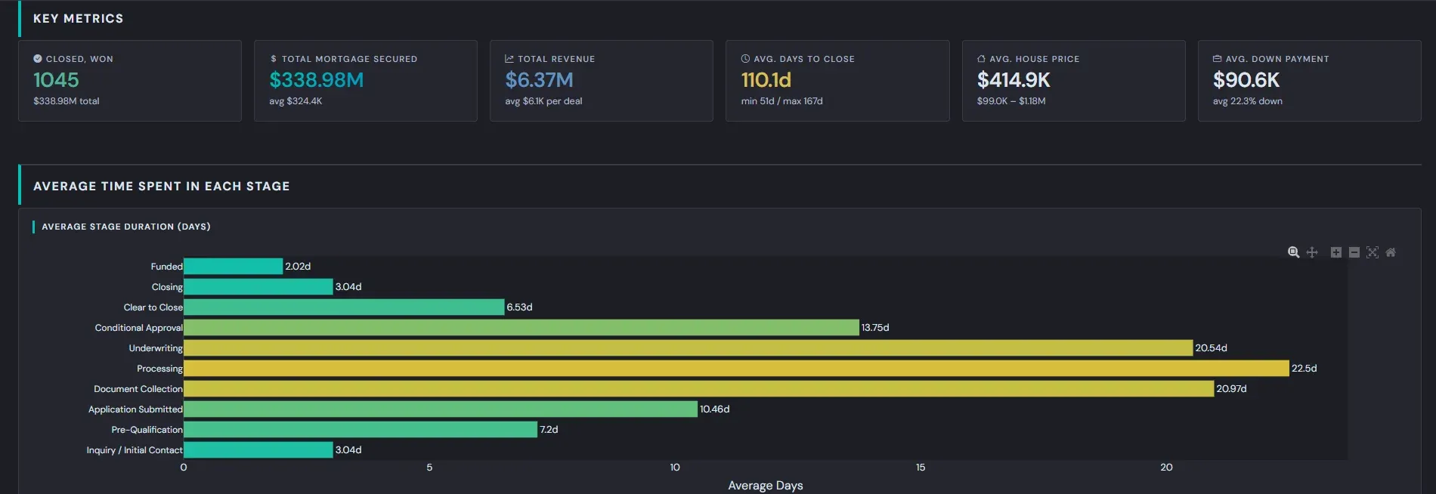Image resolution: width=1436 pixels, height=494 pixels.
Task: Click the Document Collection axis label
Action: point(138,389)
